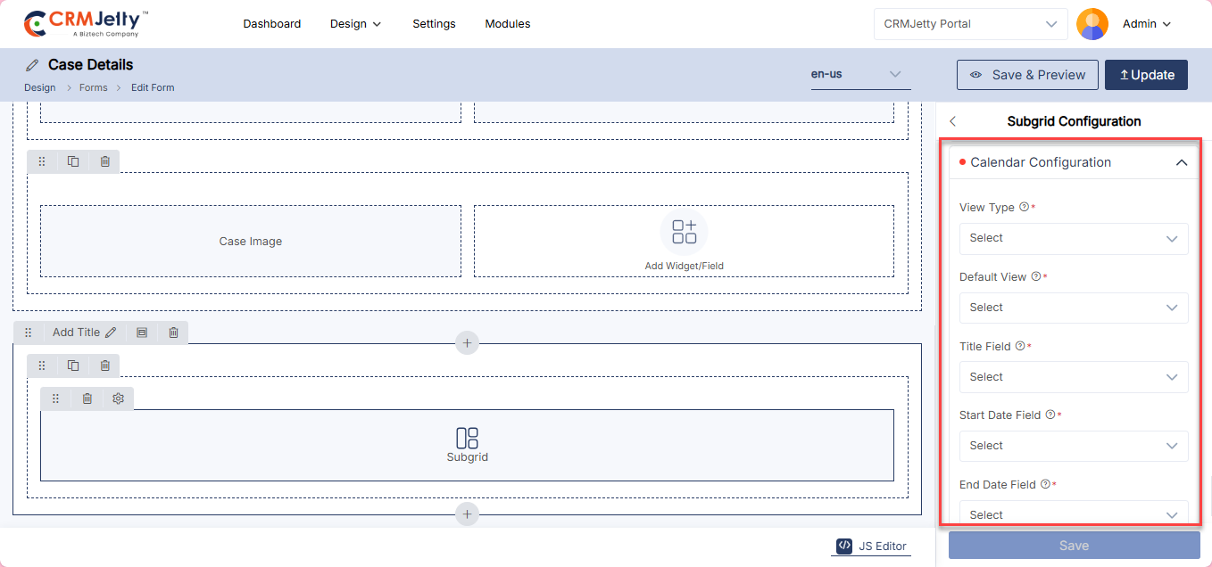1212x567 pixels.
Task: Duplicate the row containing Case Image
Action: pos(73,161)
